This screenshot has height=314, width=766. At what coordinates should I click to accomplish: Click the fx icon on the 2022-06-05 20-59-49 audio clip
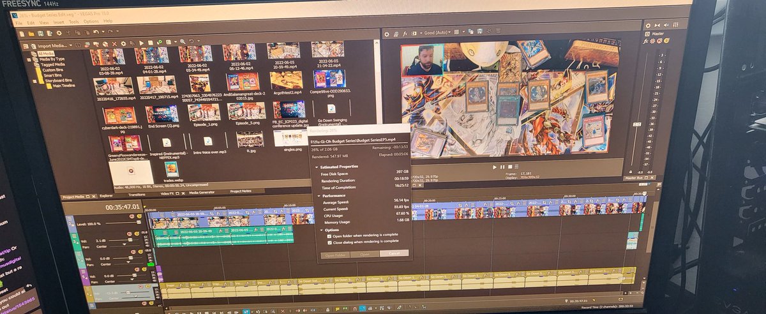221,231
